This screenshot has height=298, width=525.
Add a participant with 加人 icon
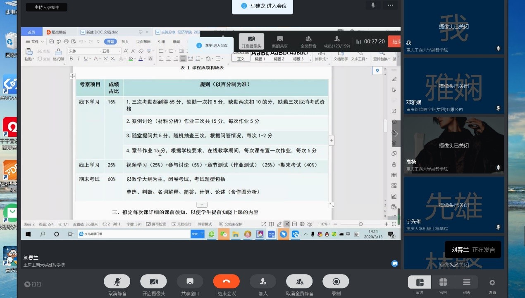262,282
